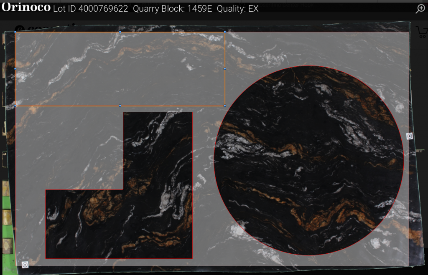
Task: Click the Lot ID 4000769622 label
Action: point(91,9)
